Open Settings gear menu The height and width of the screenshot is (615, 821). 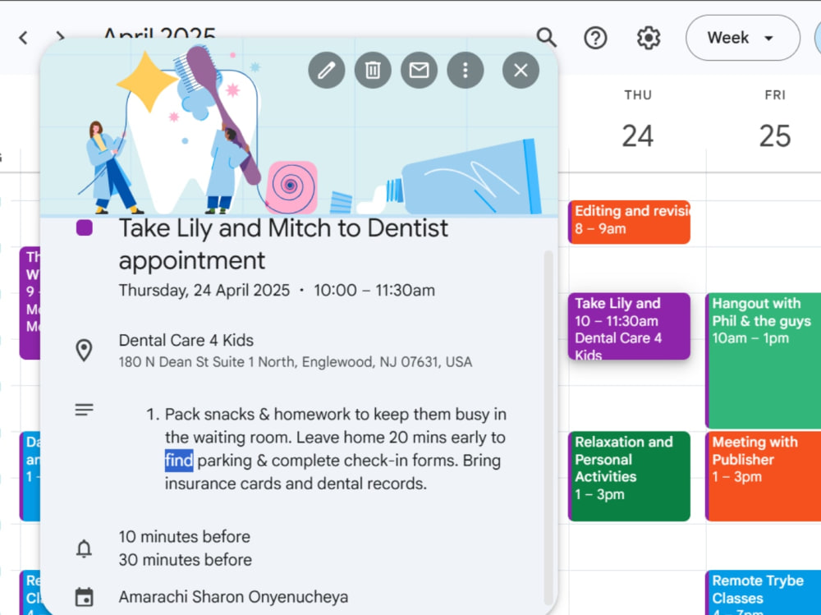(649, 38)
